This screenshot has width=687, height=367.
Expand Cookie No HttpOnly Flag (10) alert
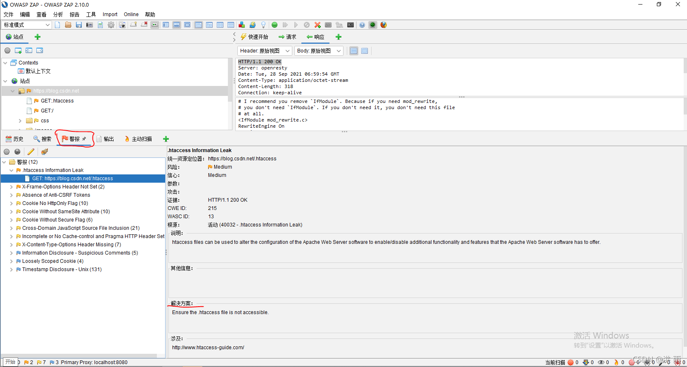pyautogui.click(x=12, y=203)
